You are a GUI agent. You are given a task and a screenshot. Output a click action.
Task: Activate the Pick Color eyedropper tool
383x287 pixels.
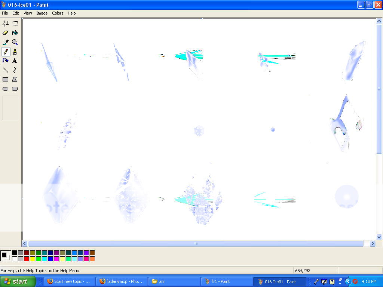(6, 42)
